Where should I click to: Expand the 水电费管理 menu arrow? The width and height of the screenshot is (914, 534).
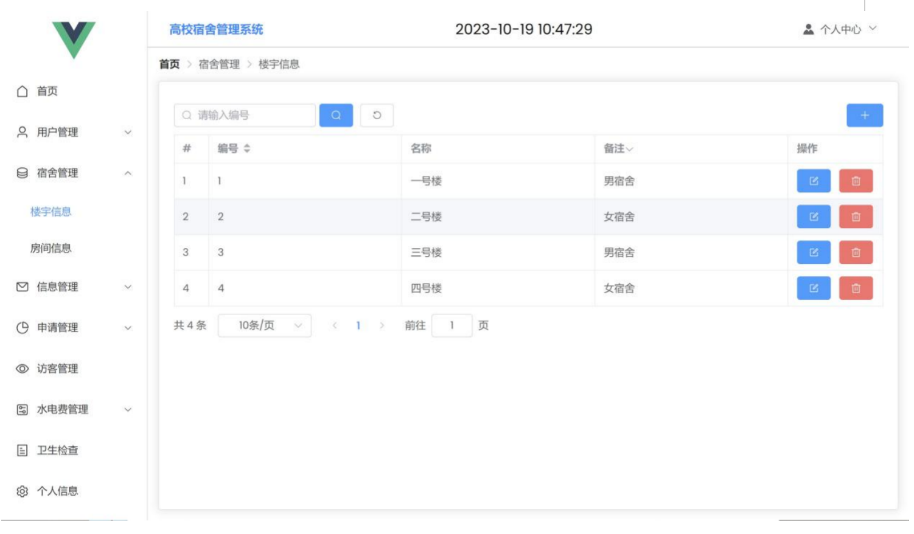(x=128, y=409)
